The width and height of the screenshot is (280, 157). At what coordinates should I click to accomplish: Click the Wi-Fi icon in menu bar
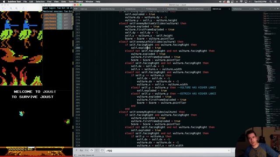241,2
